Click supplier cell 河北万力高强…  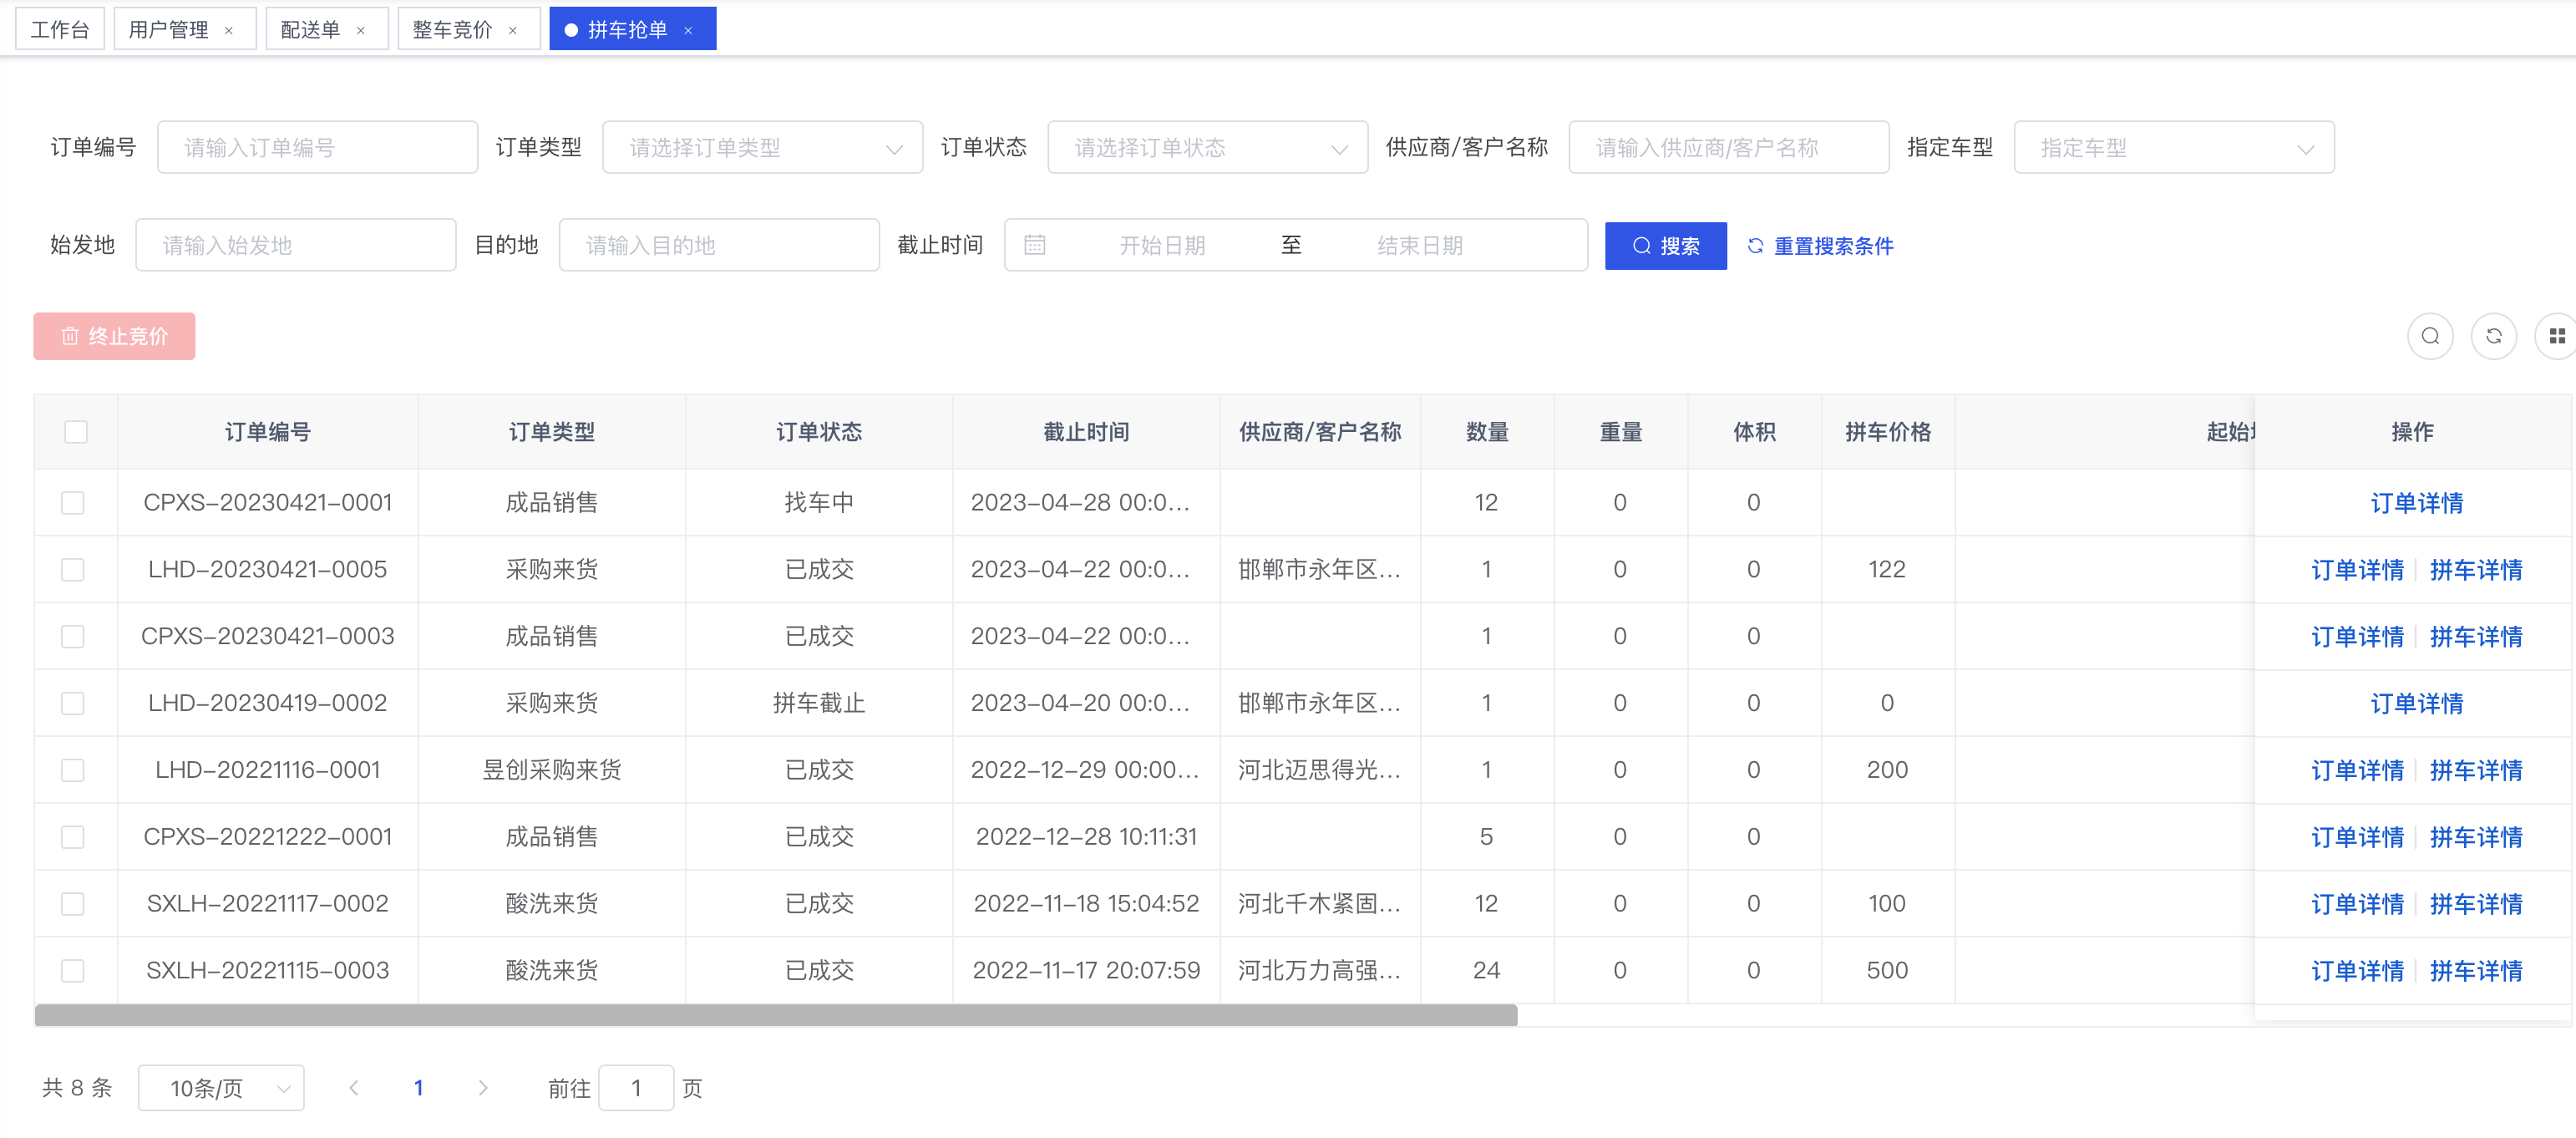click(1320, 970)
